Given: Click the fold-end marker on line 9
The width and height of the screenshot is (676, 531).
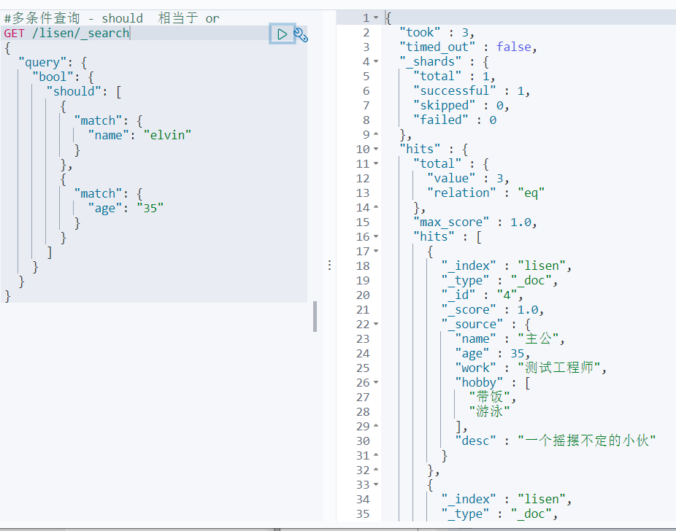Looking at the screenshot, I should (376, 134).
